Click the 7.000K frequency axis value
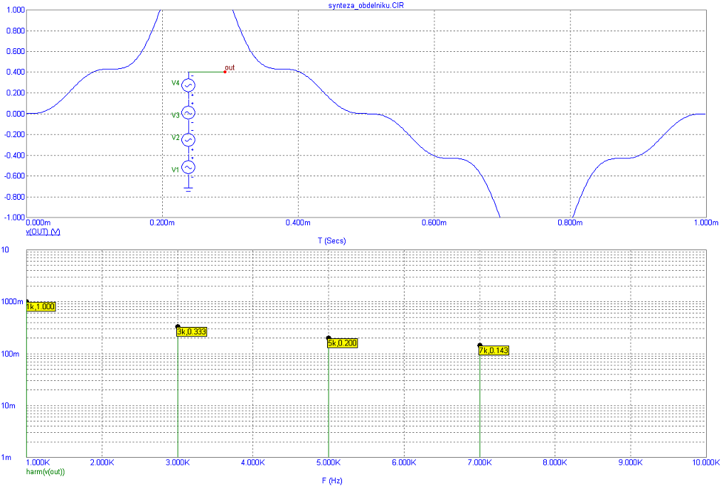726x489 pixels. click(x=480, y=463)
